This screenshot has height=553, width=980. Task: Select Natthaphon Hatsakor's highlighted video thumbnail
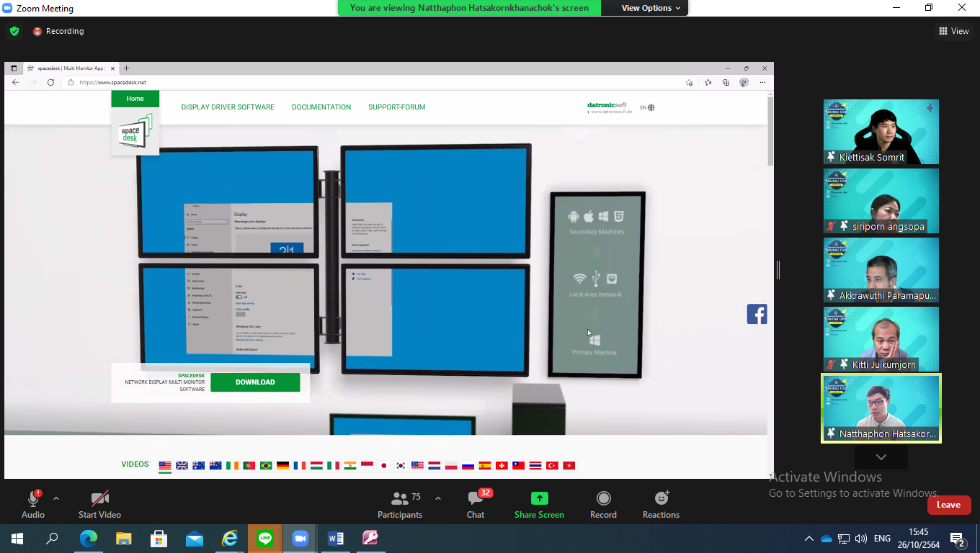[881, 408]
